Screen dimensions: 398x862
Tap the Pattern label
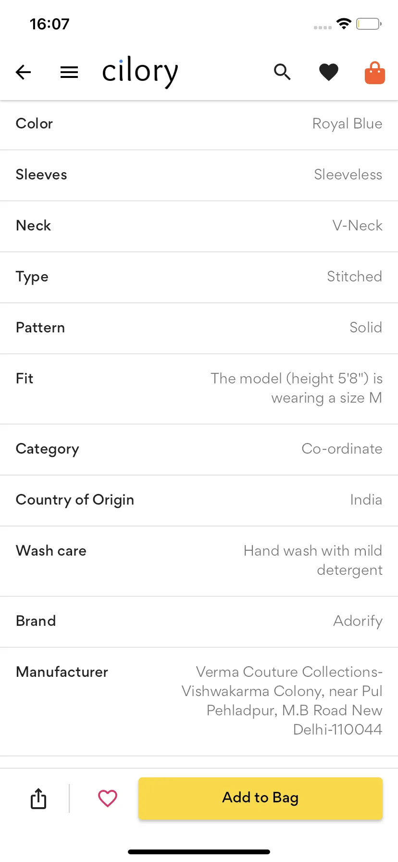coord(40,328)
